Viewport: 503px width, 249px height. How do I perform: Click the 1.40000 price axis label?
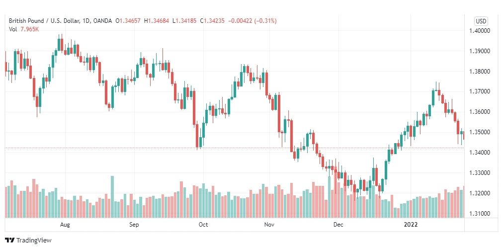(481, 31)
